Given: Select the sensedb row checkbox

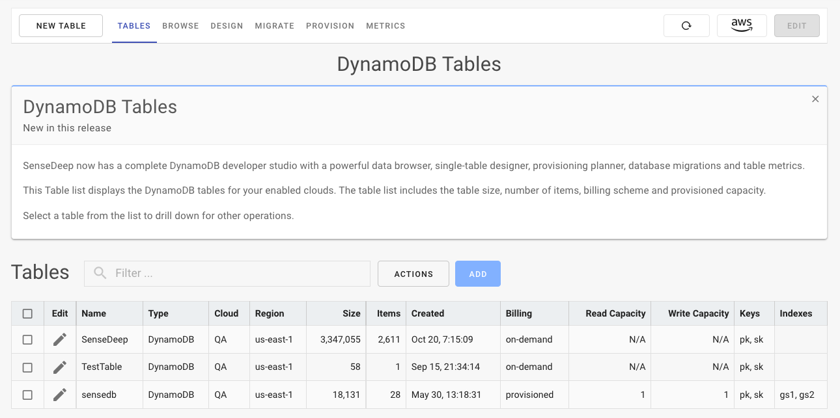Looking at the screenshot, I should pos(27,395).
